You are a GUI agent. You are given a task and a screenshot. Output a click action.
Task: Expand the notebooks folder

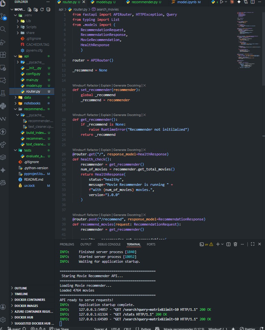pos(15,103)
